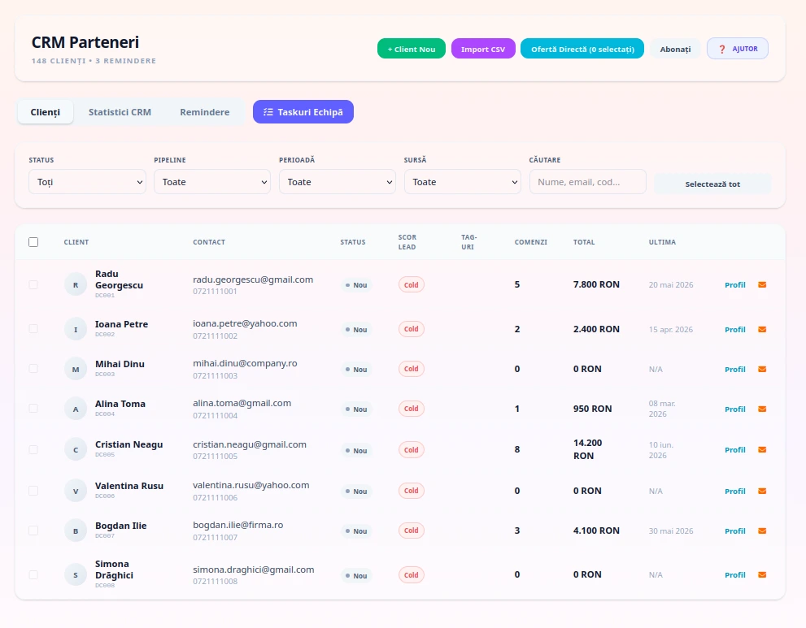Viewport: 806px width, 628px height.
Task: Open Taskuri Echipă
Action: pos(303,112)
